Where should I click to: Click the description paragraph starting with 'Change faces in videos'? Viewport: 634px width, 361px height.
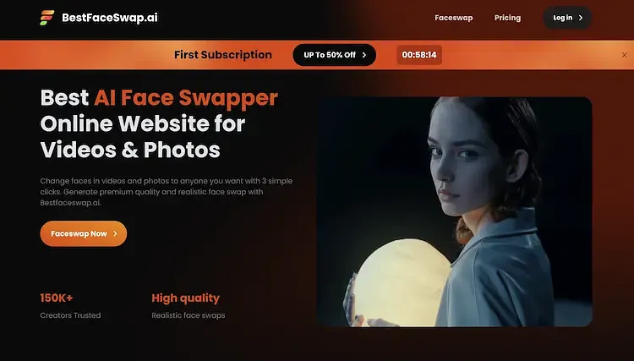coord(167,192)
